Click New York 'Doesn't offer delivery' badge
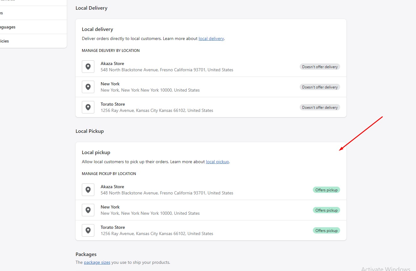The width and height of the screenshot is (416, 271). [320, 87]
